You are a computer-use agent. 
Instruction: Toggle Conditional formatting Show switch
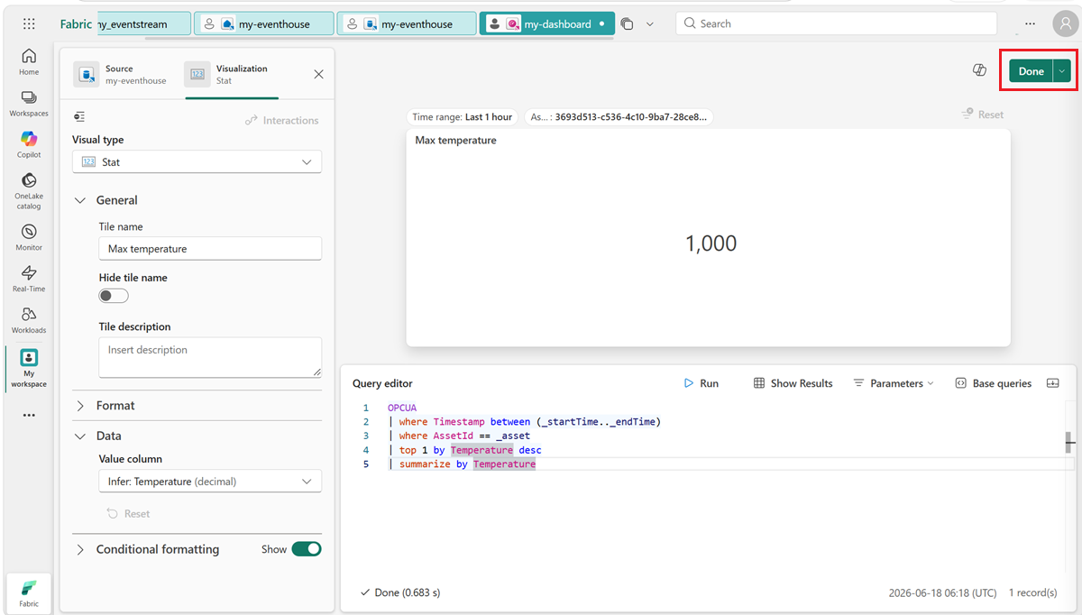point(307,549)
